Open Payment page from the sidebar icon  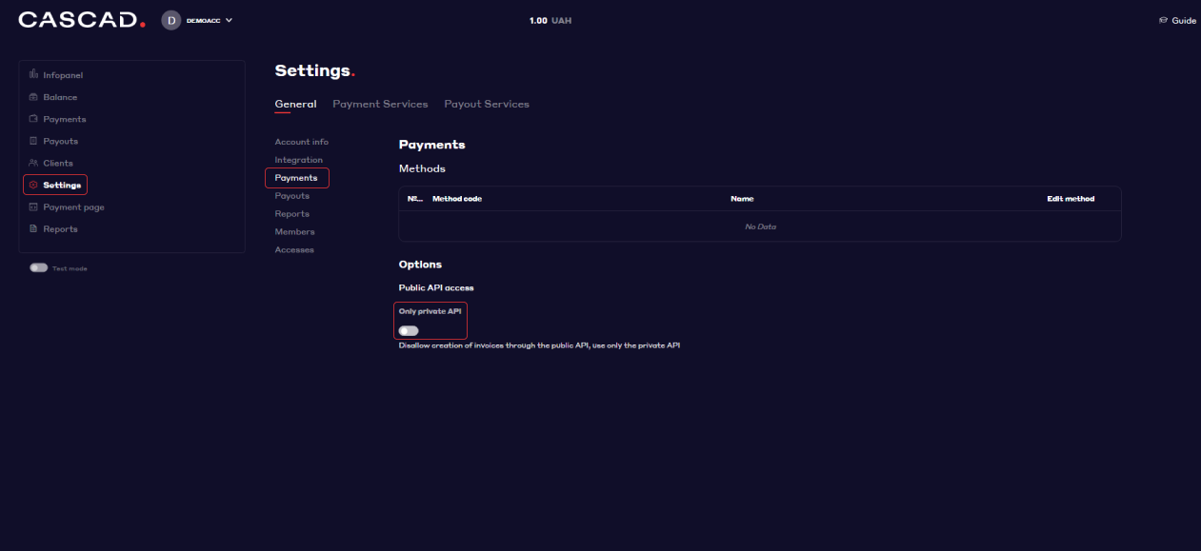(x=34, y=207)
